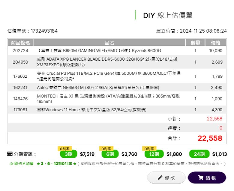The height and width of the screenshot is (191, 234).
Task: Click the price 2,699
Action: point(217,62)
